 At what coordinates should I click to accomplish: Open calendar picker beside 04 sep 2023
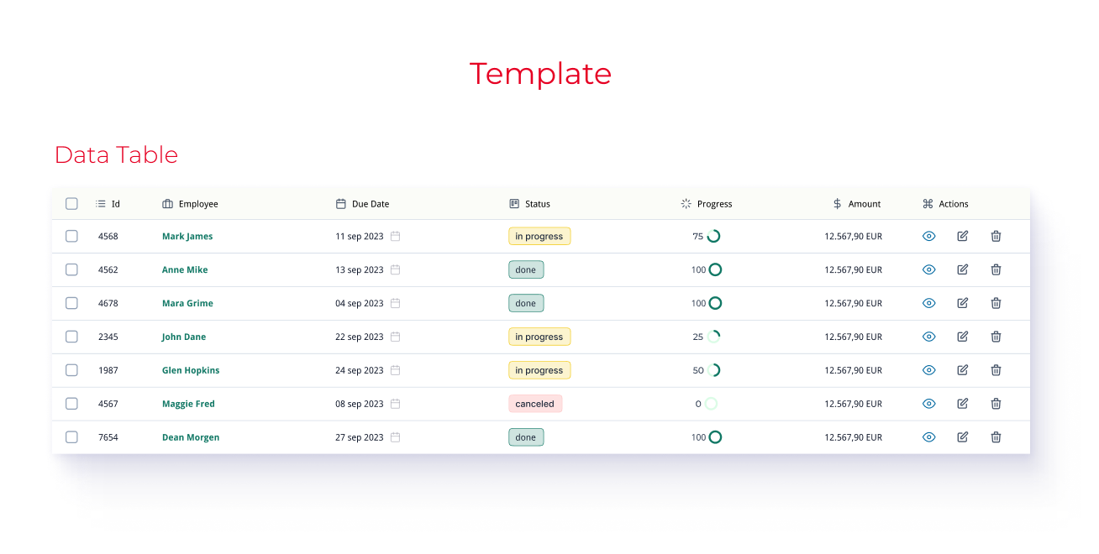[x=395, y=303]
